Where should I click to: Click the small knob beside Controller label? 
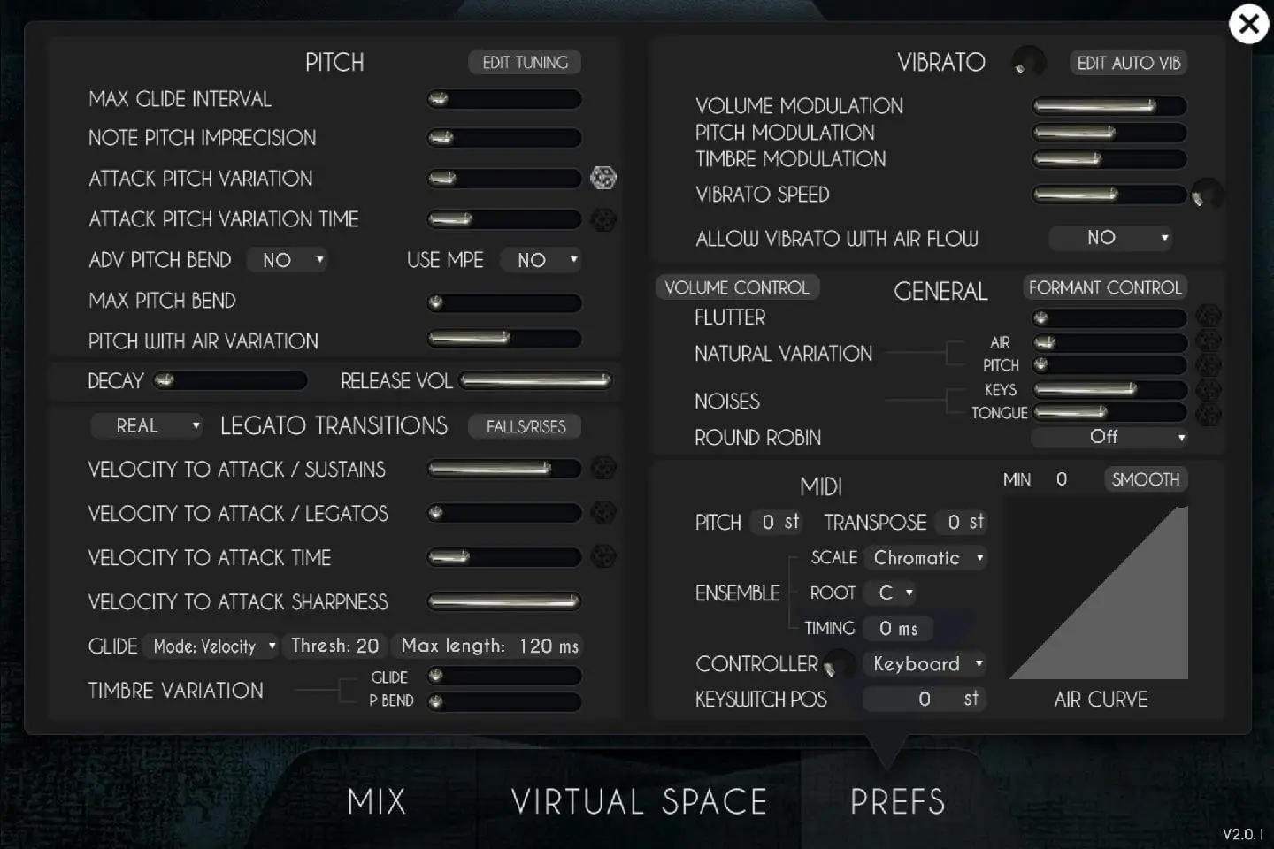[x=839, y=664]
